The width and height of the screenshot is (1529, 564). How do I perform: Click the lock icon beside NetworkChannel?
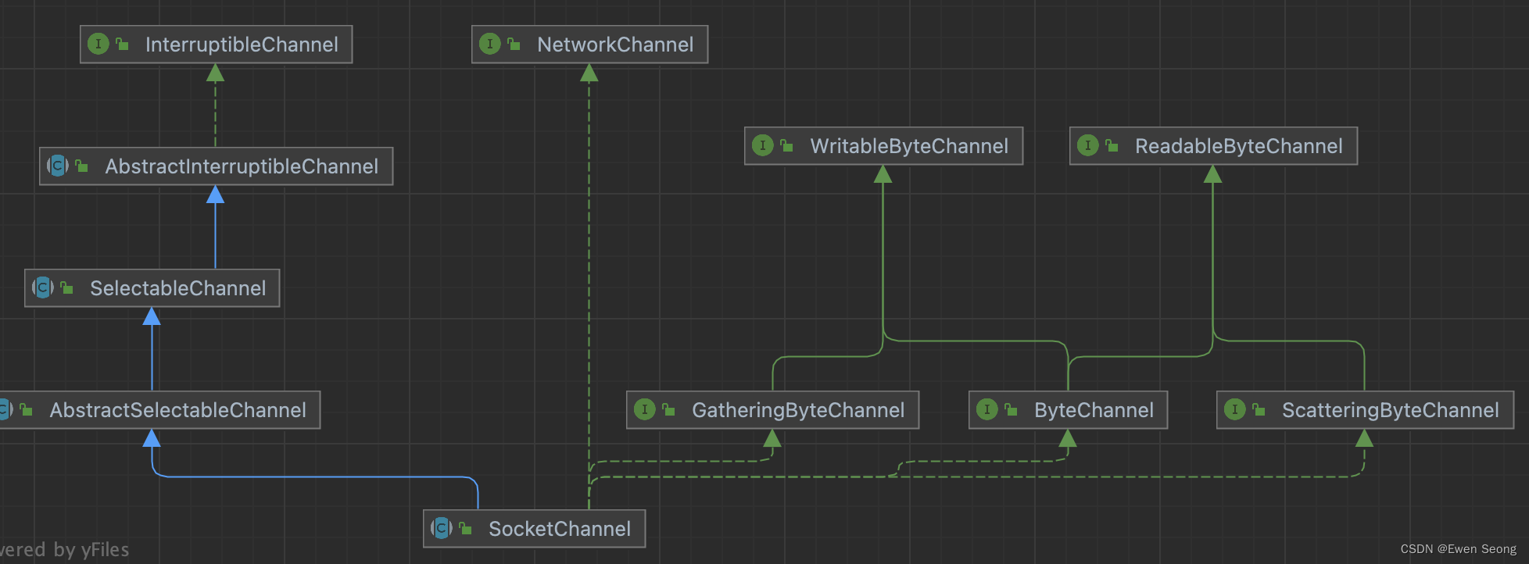pos(514,44)
